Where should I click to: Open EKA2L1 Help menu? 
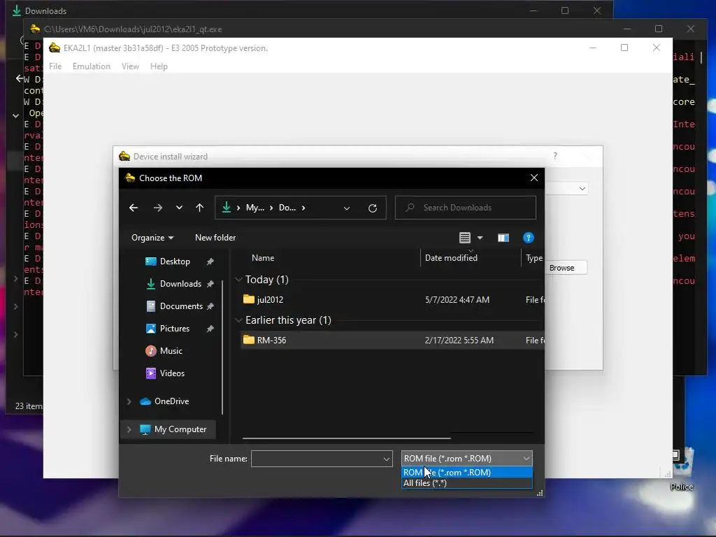(159, 66)
